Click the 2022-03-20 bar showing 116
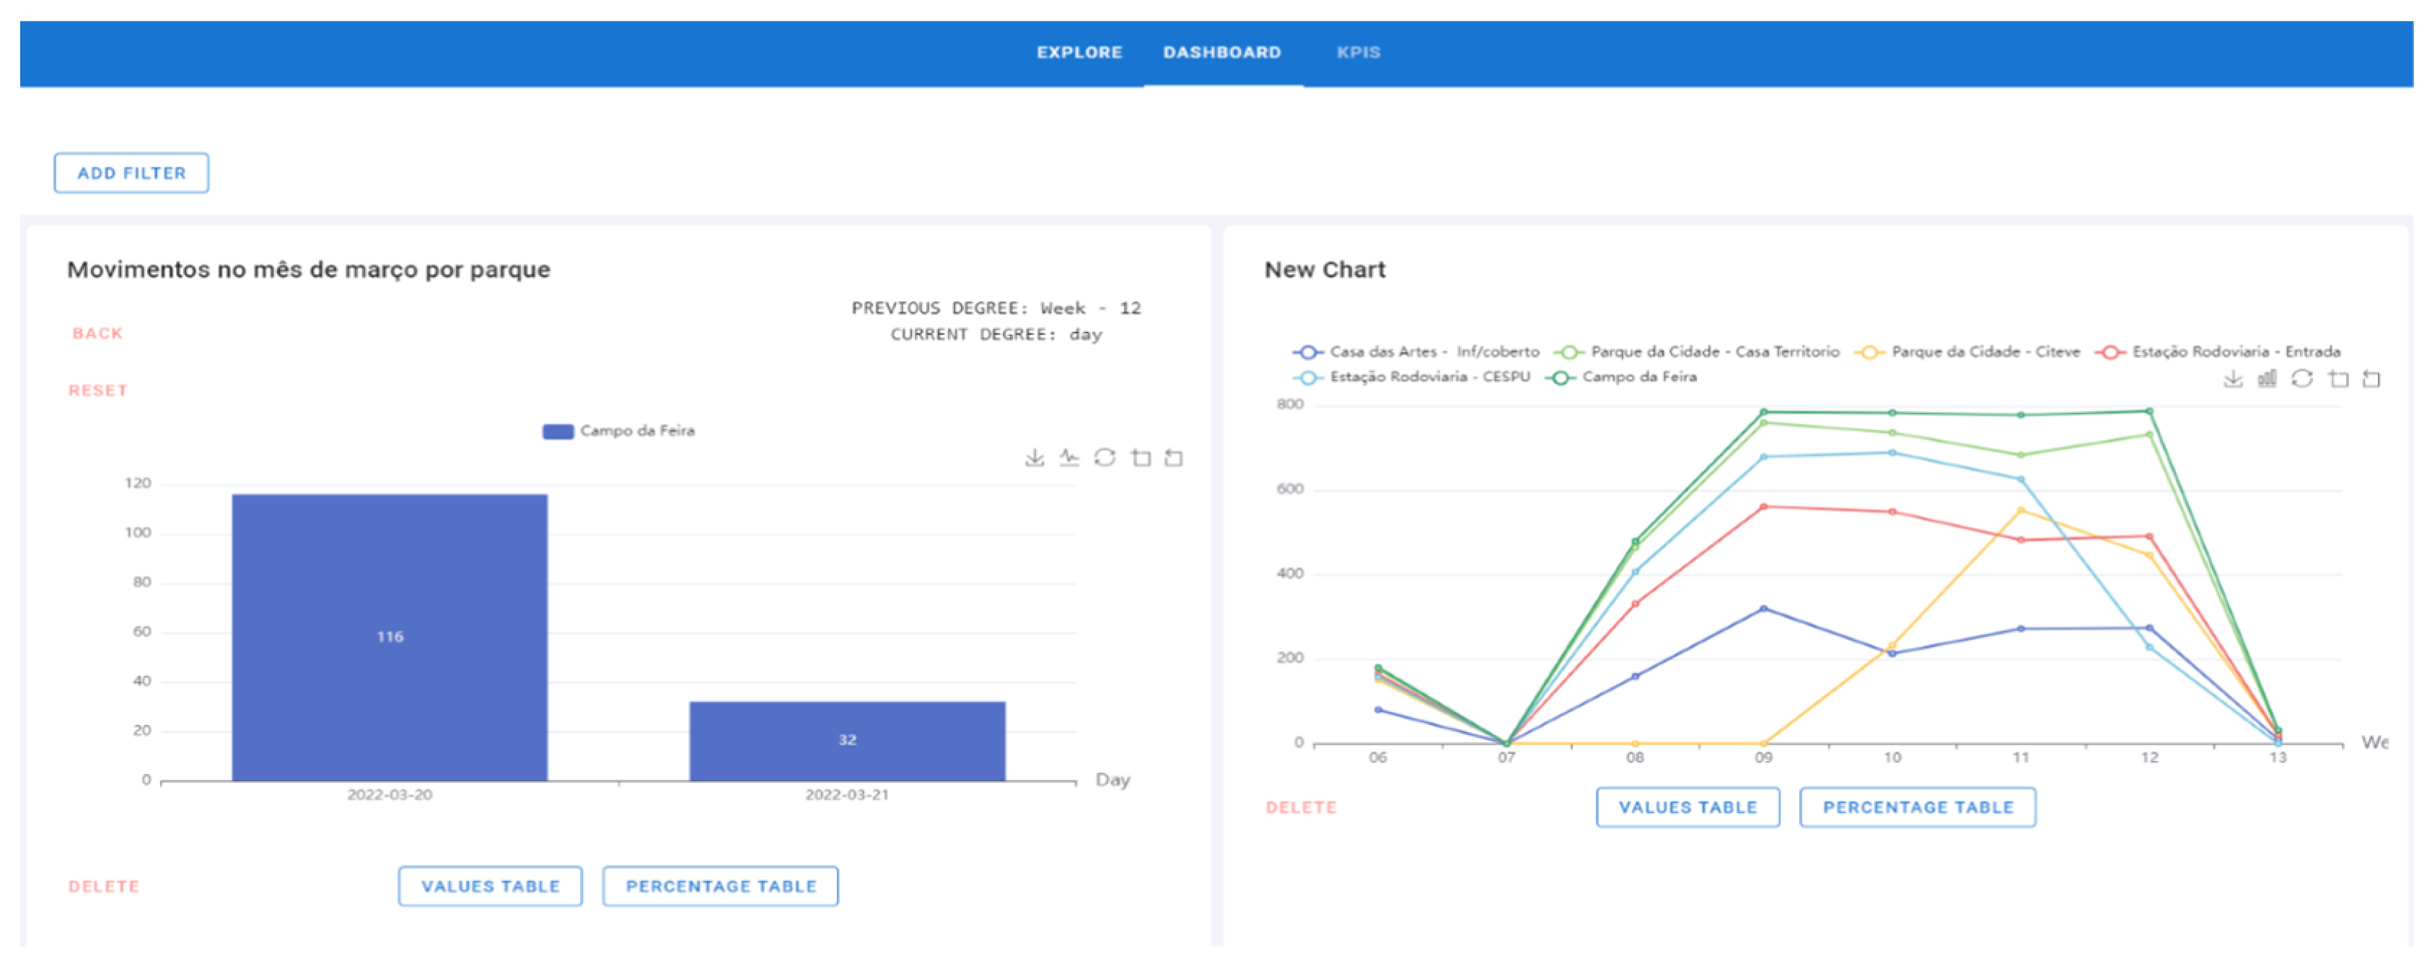This screenshot has width=2432, height=976. coord(389,637)
